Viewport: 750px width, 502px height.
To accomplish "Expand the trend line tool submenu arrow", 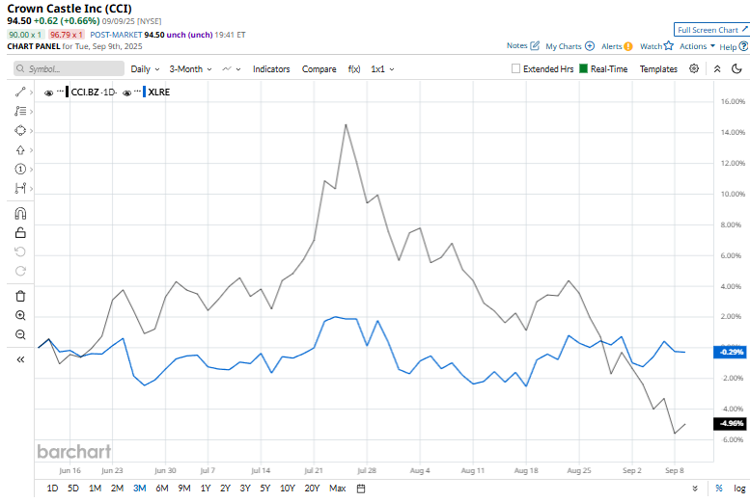I will [31, 92].
